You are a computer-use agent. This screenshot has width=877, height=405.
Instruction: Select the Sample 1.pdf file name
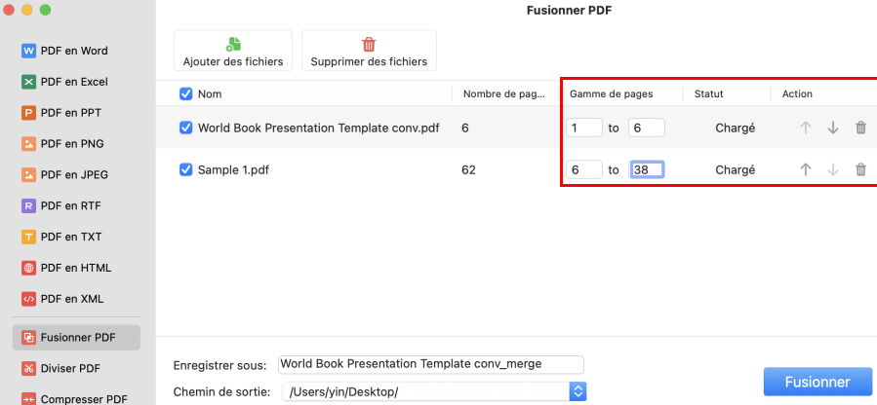tap(233, 169)
